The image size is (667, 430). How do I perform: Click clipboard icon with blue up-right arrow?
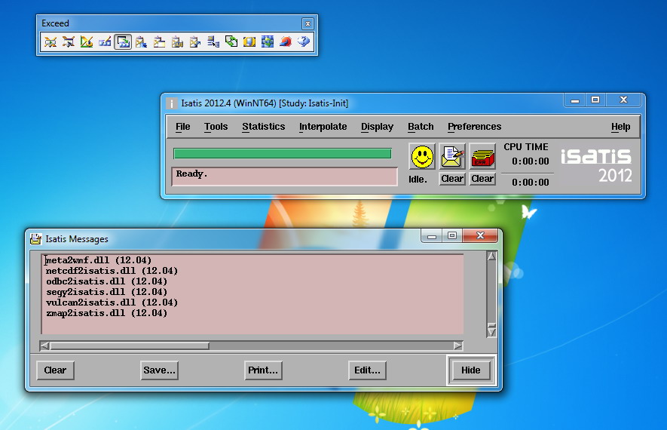[x=195, y=41]
